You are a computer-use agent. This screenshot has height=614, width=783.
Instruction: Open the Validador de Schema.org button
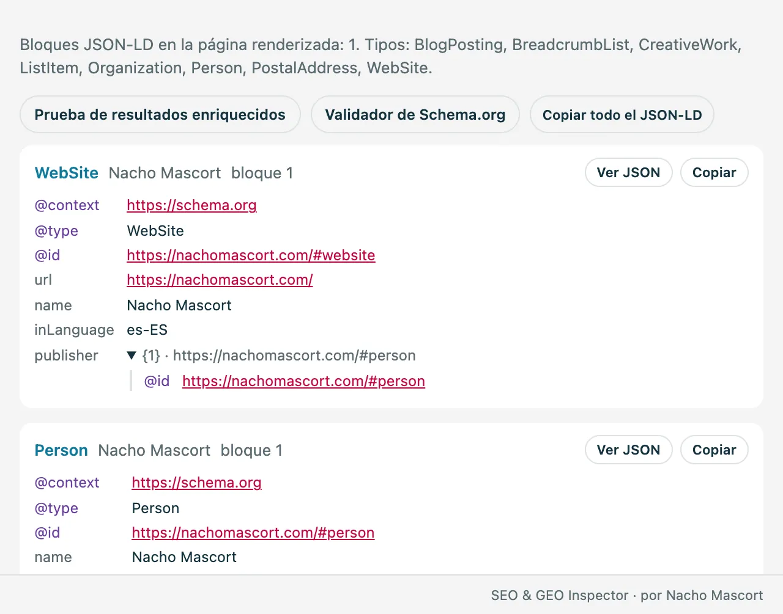pos(415,114)
